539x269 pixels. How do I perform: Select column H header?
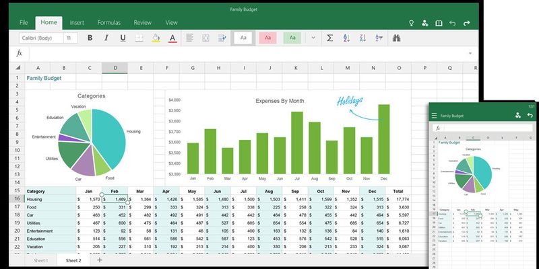click(218, 68)
